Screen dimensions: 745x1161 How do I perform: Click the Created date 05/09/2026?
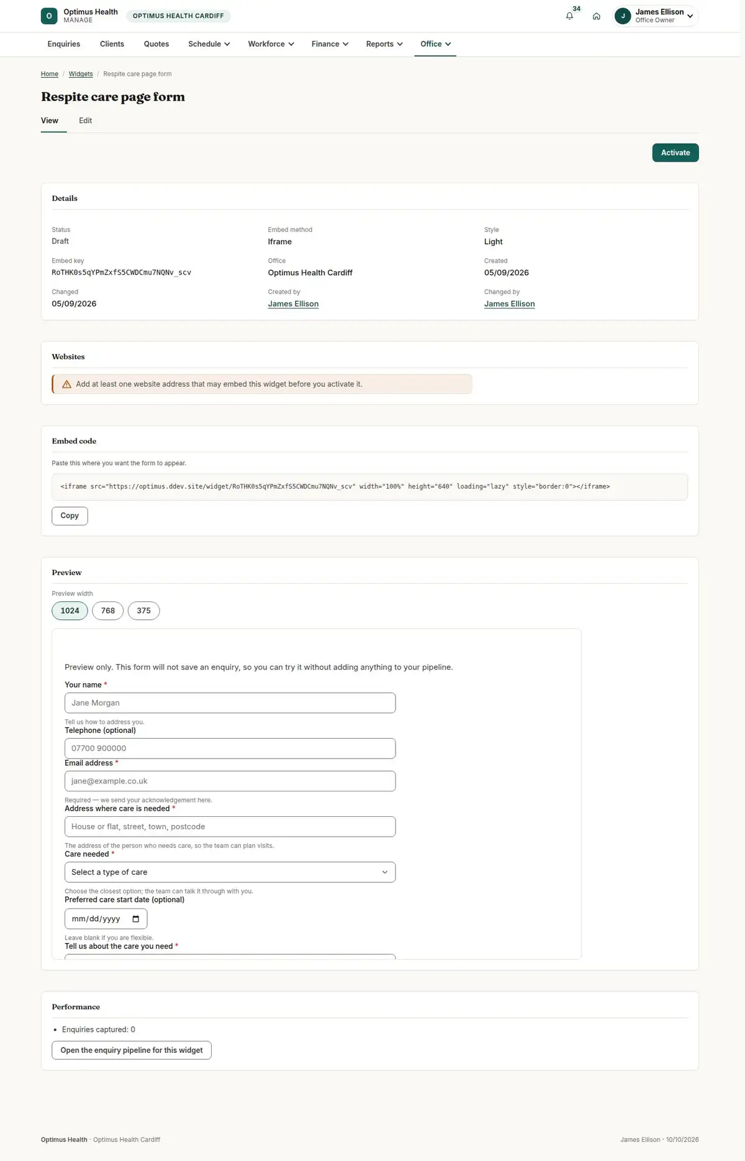[x=506, y=273]
